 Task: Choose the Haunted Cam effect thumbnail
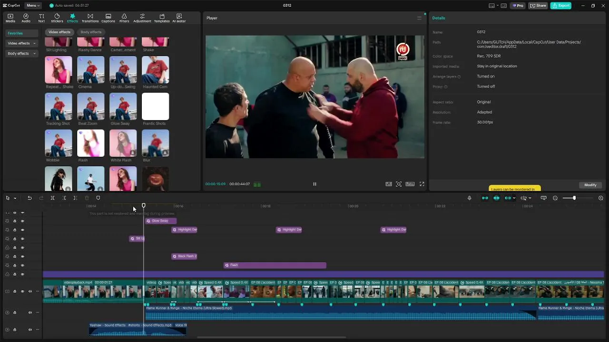[x=155, y=70]
